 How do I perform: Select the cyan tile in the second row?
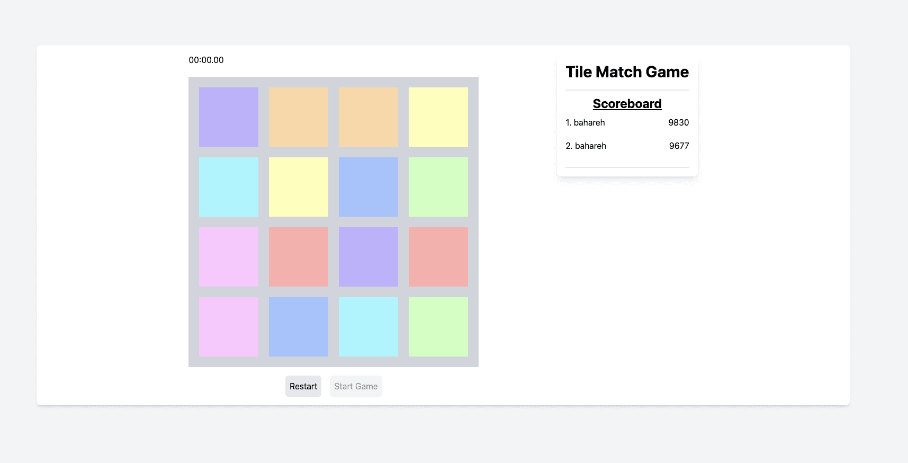(x=229, y=187)
